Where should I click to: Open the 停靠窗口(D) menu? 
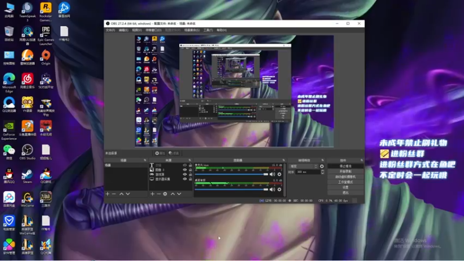[154, 30]
